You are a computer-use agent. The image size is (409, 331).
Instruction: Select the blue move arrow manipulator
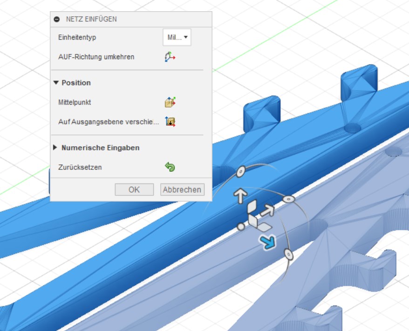tap(268, 242)
